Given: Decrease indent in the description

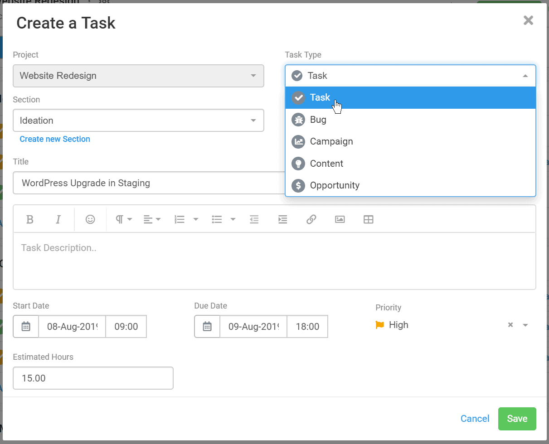Looking at the screenshot, I should pos(254,220).
